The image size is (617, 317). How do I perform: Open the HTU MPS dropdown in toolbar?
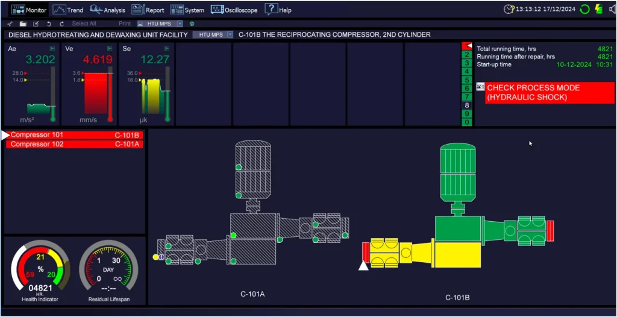pos(180,24)
